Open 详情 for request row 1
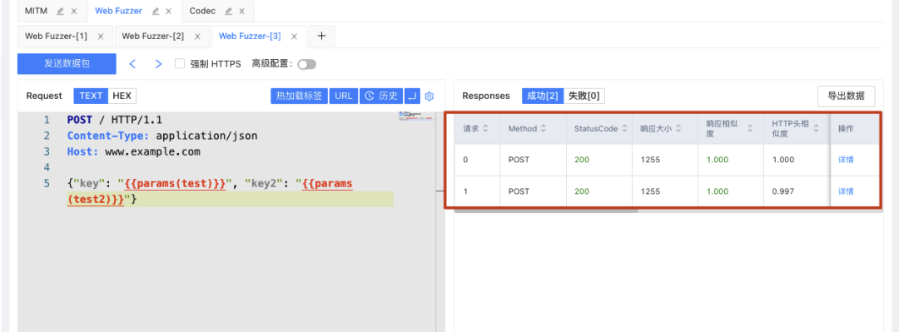 846,191
